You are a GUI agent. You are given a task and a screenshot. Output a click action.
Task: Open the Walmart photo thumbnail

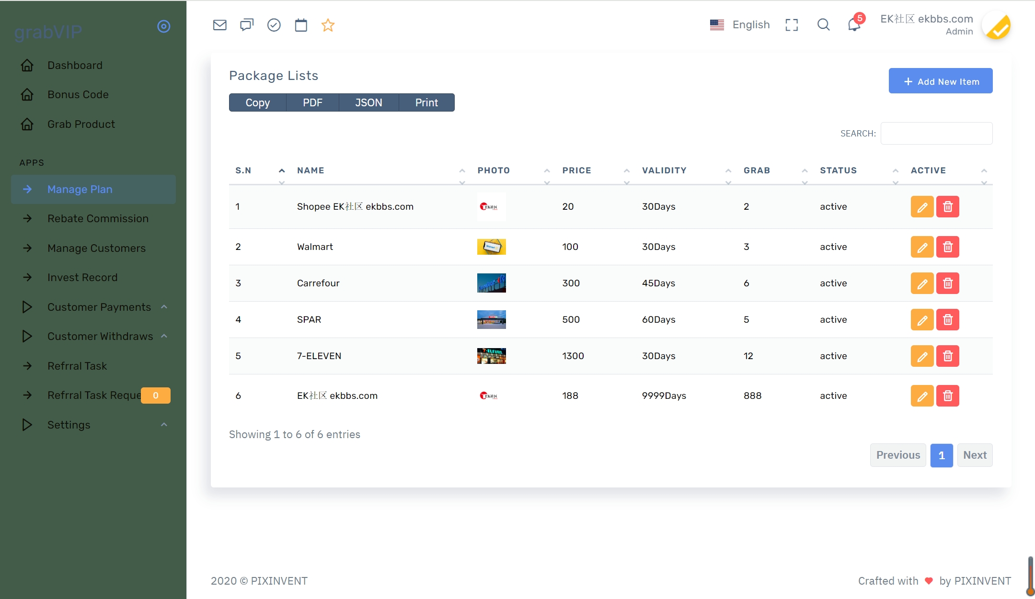pyautogui.click(x=491, y=247)
